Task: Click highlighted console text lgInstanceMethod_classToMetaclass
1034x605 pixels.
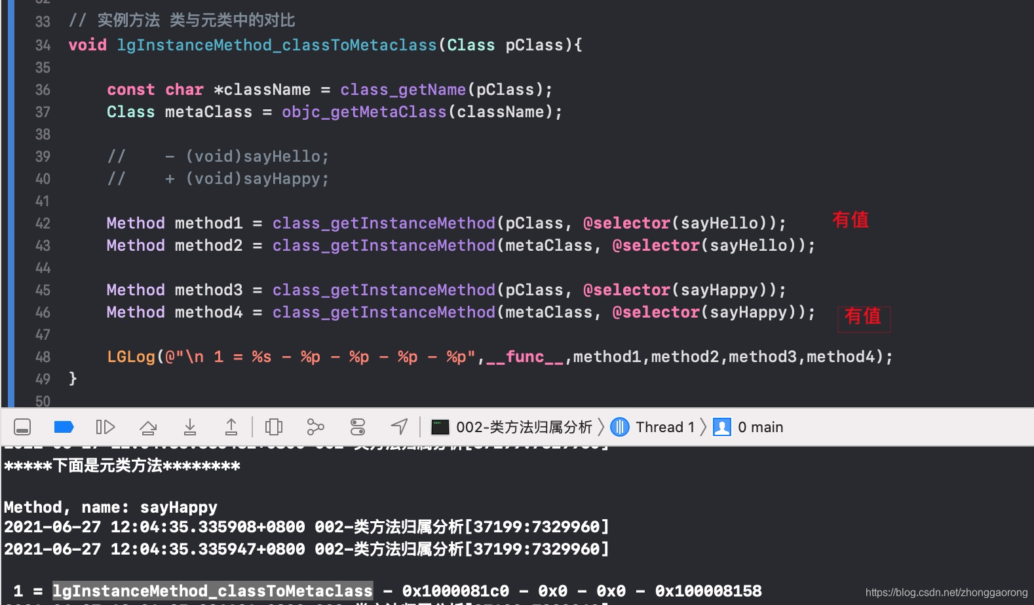Action: pyautogui.click(x=212, y=591)
